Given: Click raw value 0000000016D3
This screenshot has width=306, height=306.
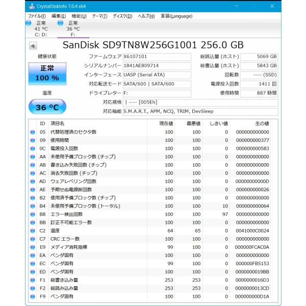Looking at the screenshot, I should (252, 280).
